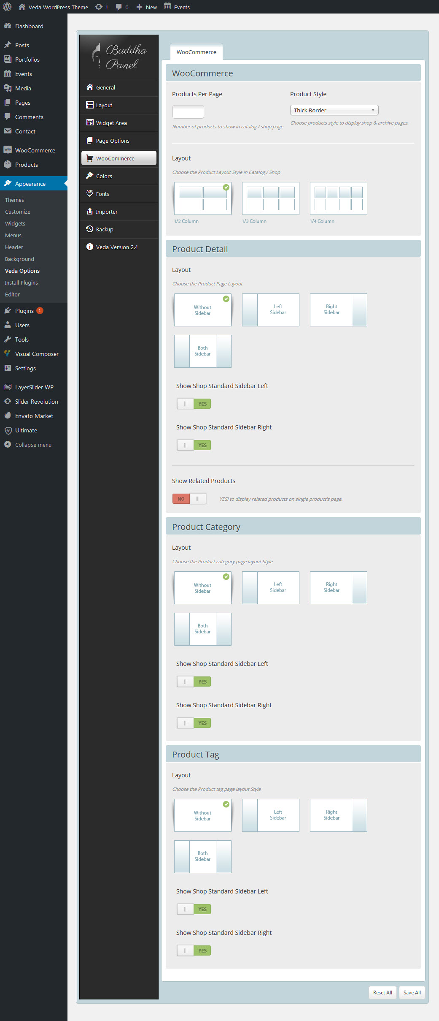This screenshot has height=1021, width=439.
Task: Click the Posts pushpin icon
Action: (x=8, y=45)
